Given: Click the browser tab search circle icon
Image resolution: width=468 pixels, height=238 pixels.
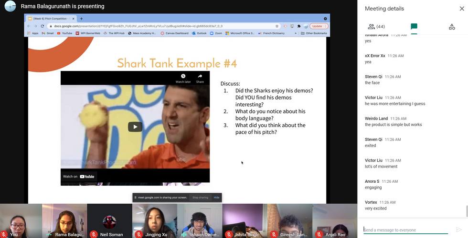Looking at the screenshot, I should (325, 19).
